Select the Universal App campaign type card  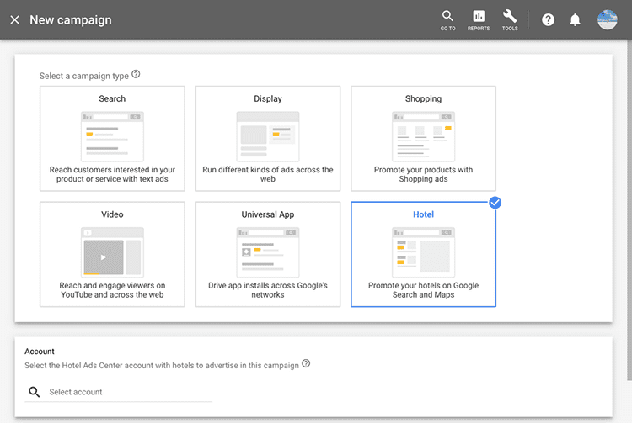coord(268,254)
